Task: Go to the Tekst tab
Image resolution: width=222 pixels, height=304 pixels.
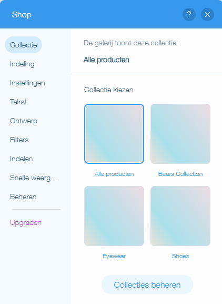Action: coord(18,102)
